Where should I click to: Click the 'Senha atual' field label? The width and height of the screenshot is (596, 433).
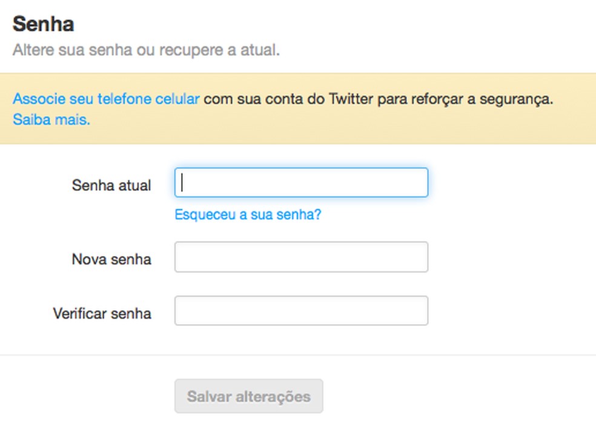[111, 185]
